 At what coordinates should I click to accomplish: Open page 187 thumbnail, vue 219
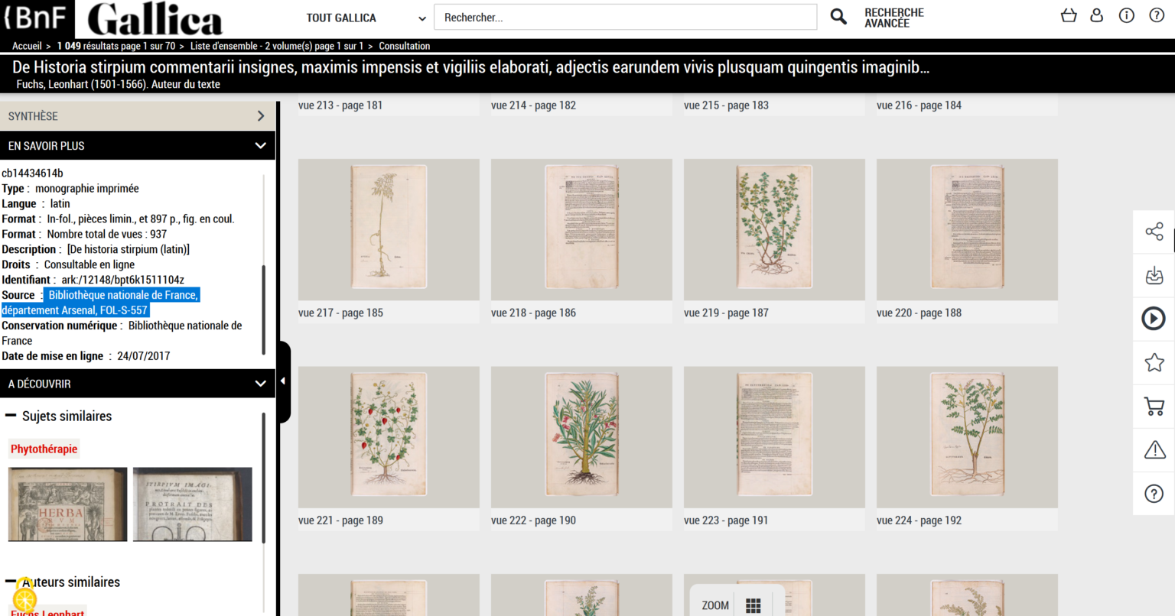[x=773, y=229]
